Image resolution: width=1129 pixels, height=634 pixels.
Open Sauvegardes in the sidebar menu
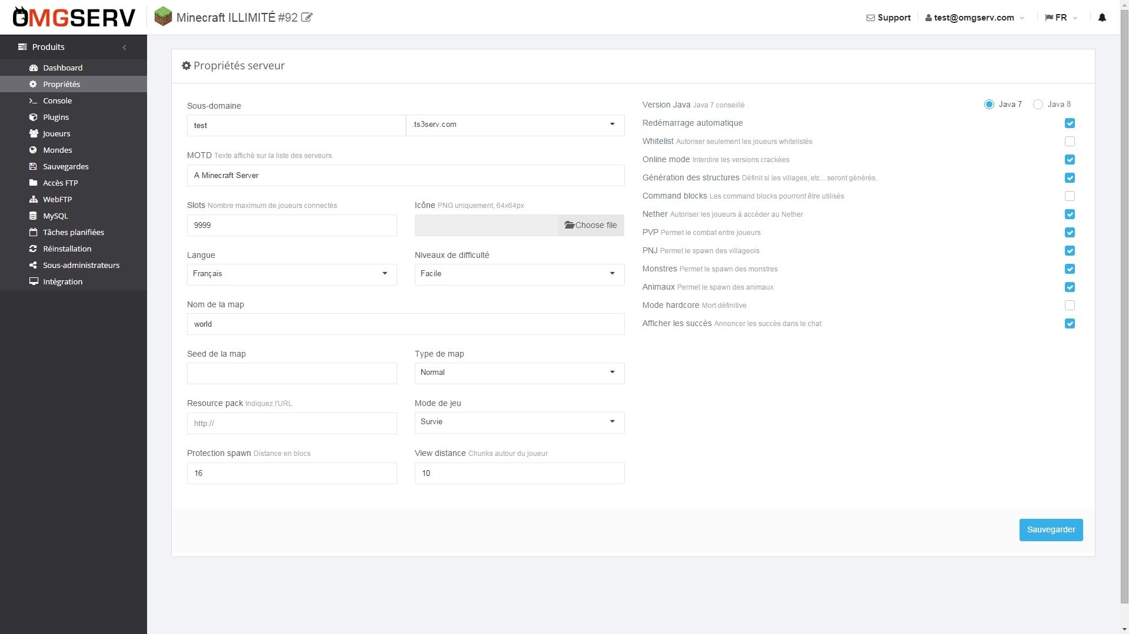65,166
